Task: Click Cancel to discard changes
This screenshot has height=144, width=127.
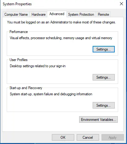Action: (88, 138)
